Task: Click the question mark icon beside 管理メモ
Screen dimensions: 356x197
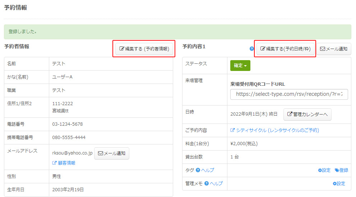Action: [x=207, y=183]
